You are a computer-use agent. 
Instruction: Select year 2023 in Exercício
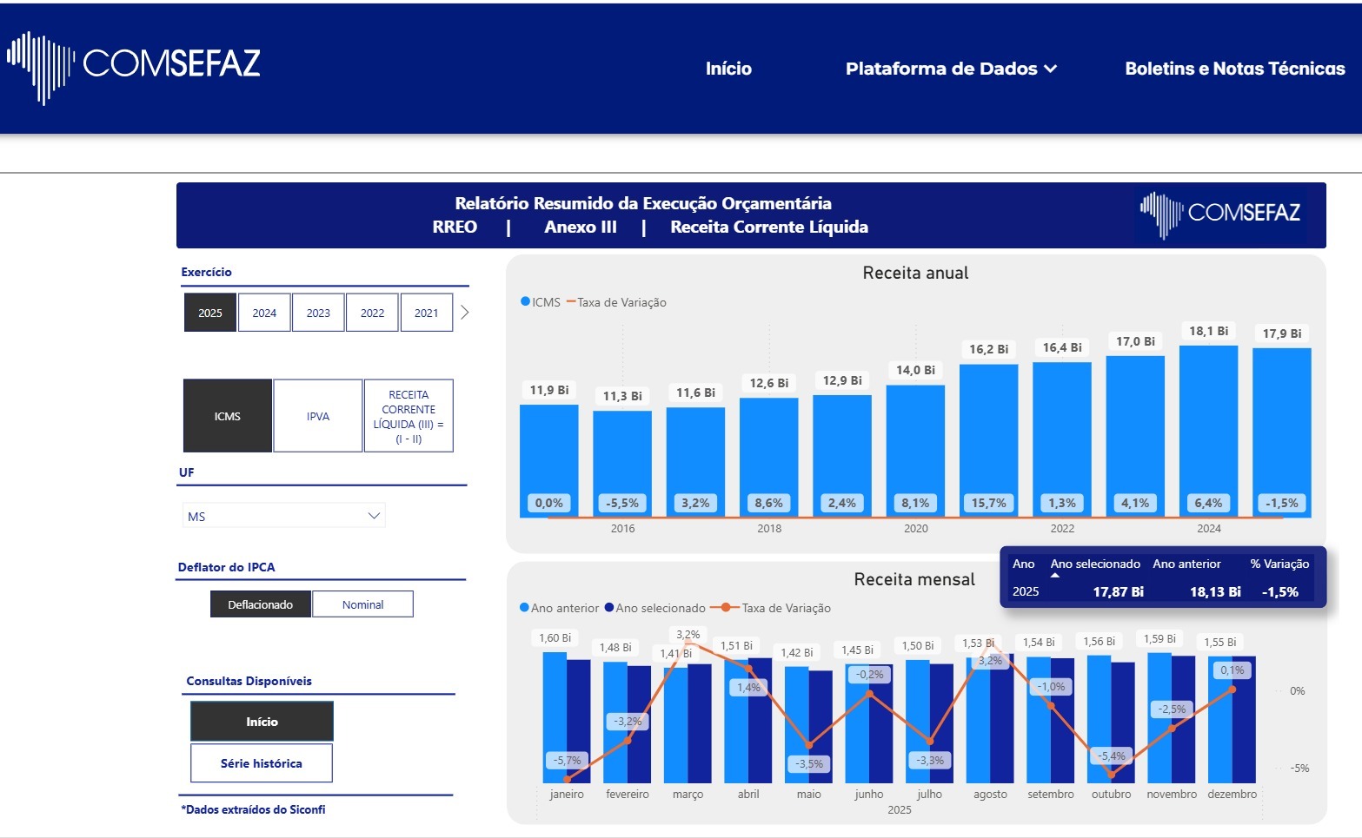coord(318,313)
